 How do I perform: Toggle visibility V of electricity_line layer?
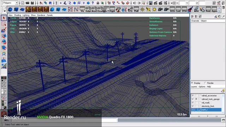point(193,106)
